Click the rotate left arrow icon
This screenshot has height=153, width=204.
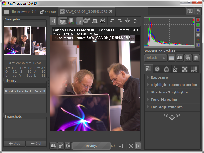click(x=112, y=21)
